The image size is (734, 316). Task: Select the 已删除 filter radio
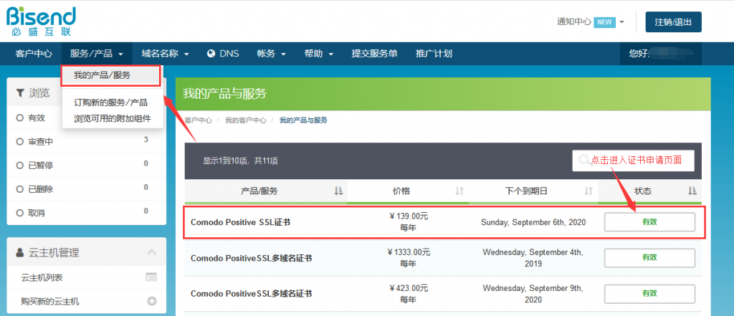pos(19,189)
